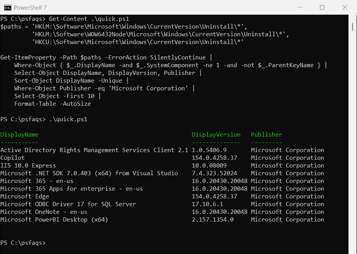Click the HKCU registry path line
This screenshot has width=357, height=254.
138,42
